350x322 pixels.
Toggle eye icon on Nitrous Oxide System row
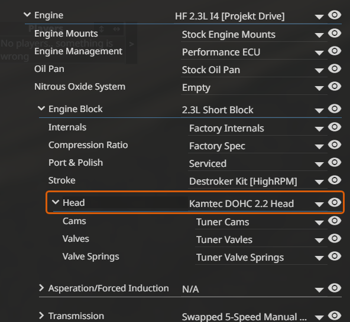click(x=335, y=86)
